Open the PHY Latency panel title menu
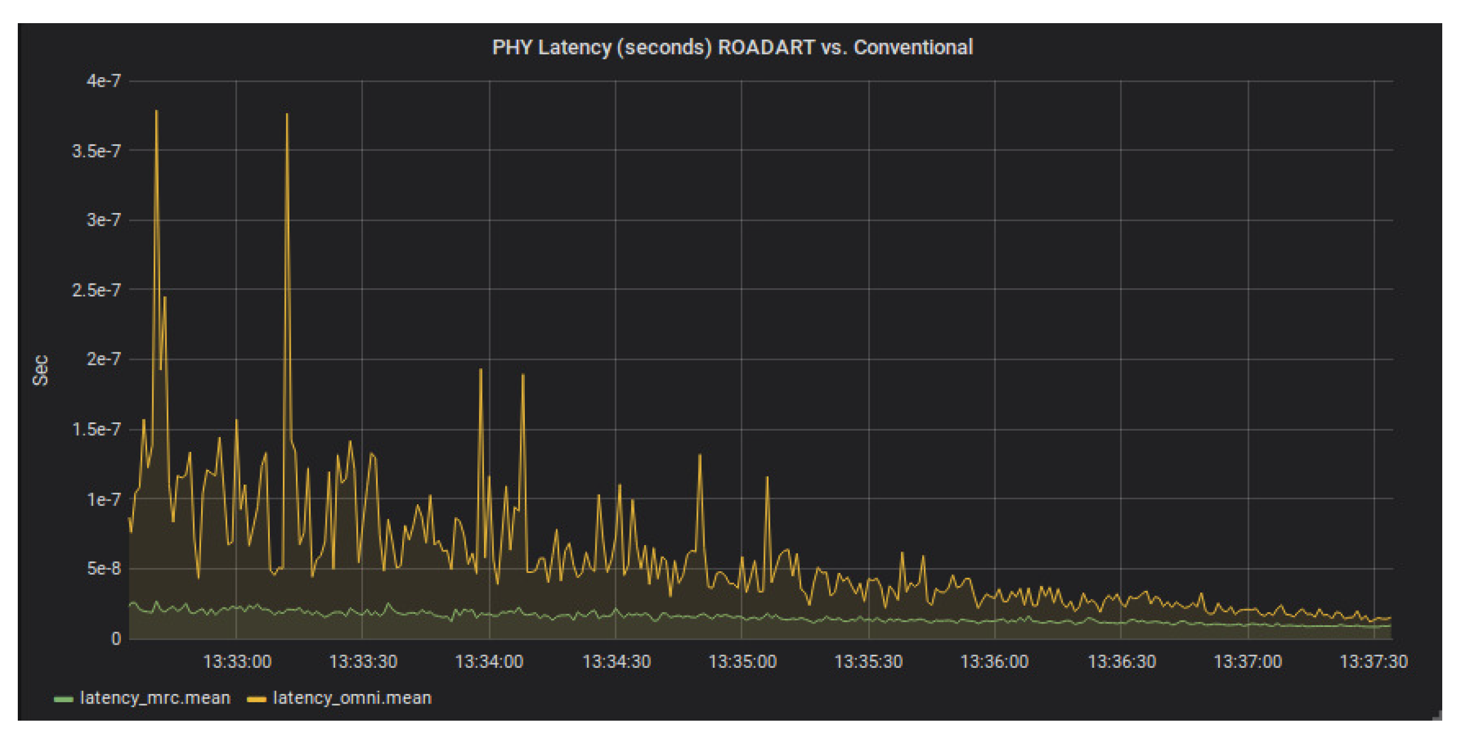Screen dimensions: 1463x742 732,47
